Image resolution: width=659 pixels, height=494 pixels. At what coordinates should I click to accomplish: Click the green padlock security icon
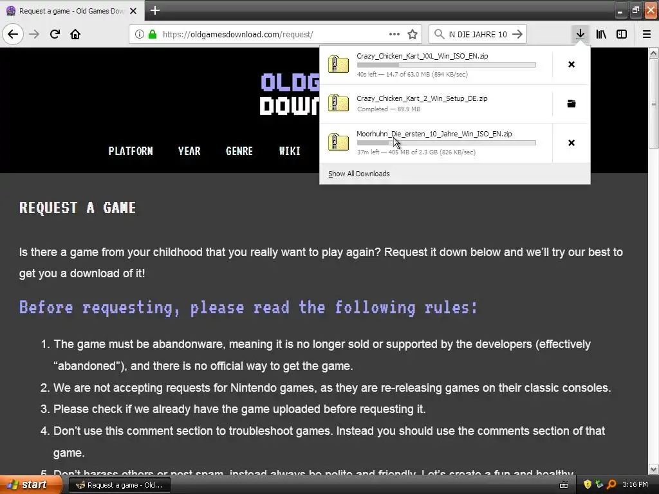[153, 34]
